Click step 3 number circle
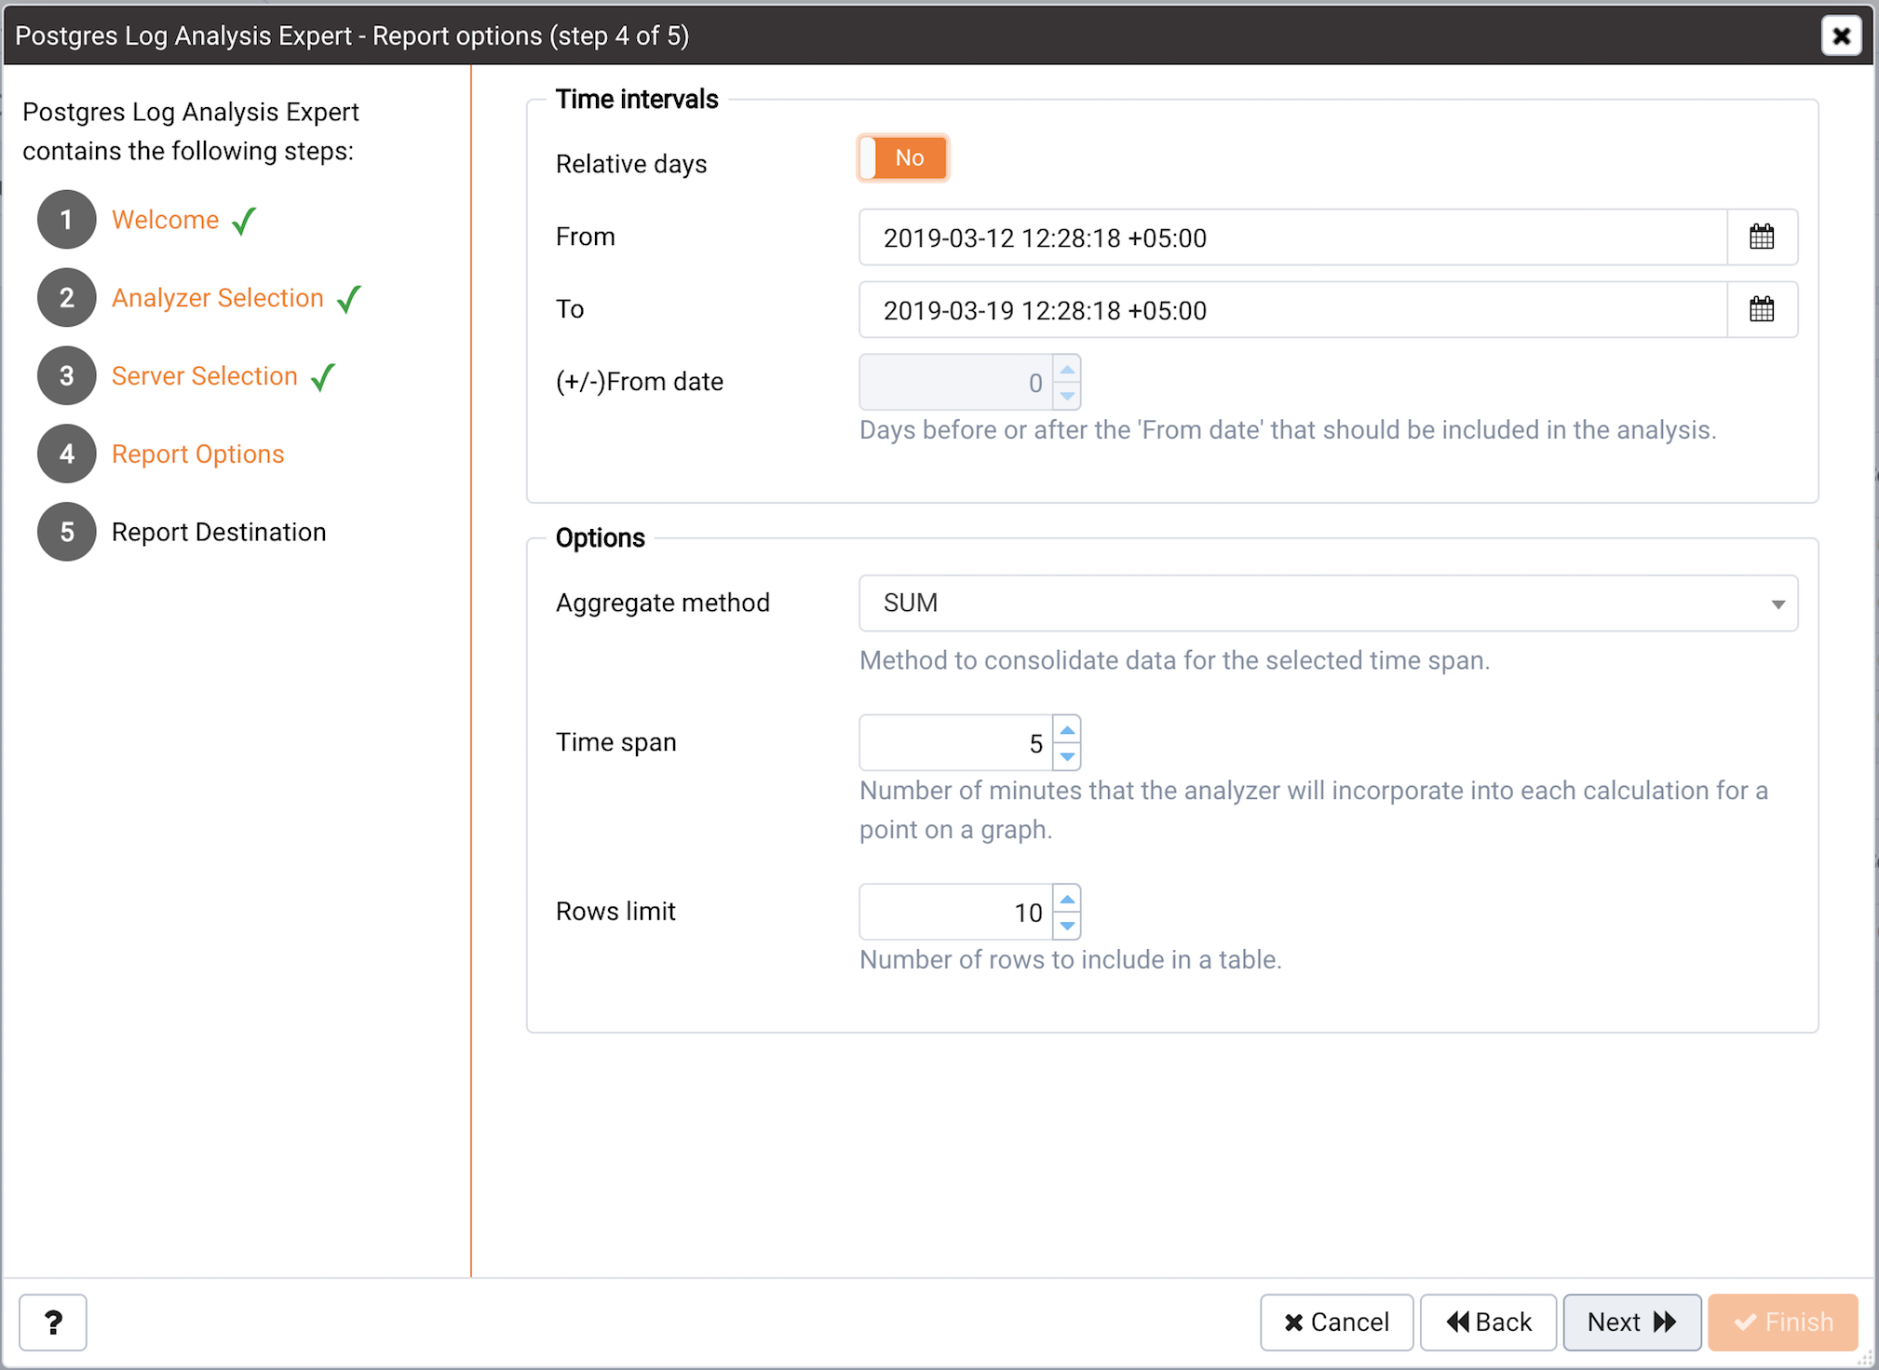This screenshot has width=1879, height=1370. pyautogui.click(x=66, y=376)
